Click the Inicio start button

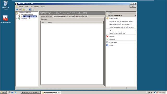tap(3, 92)
